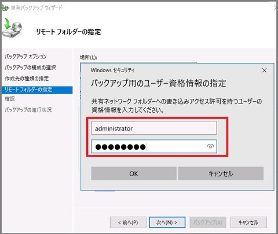Click the title bar wizard icon
The width and height of the screenshot is (278, 234).
click(x=5, y=8)
